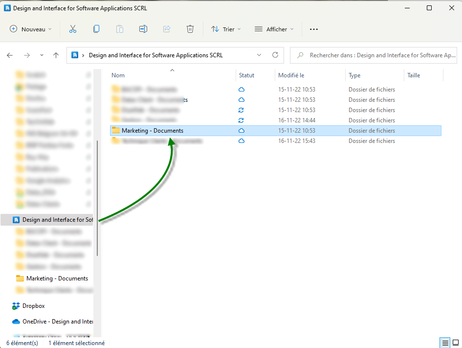Click the address bar path text

(x=156, y=55)
